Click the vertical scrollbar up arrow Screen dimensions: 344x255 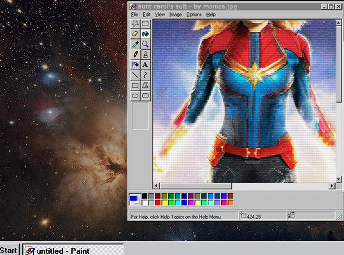click(x=339, y=22)
